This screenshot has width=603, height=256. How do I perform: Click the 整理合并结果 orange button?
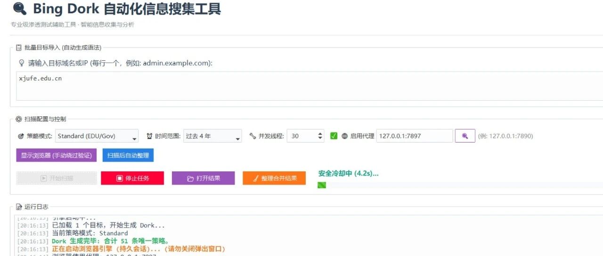click(274, 178)
